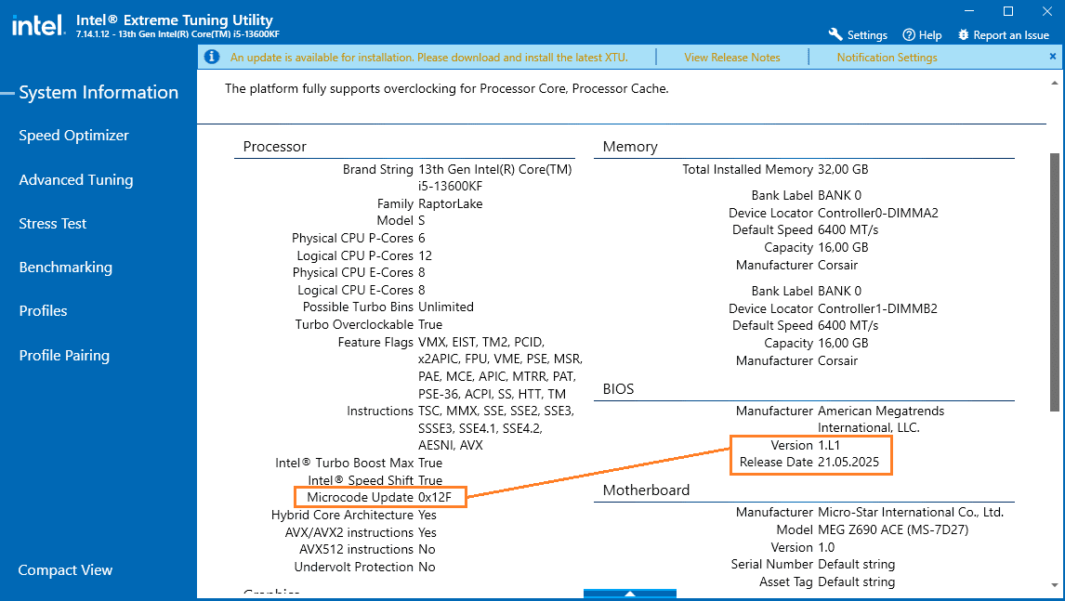Screen dimensions: 1065x601
Task: Select Controller1-DIMMB2 device locator
Action: tap(877, 309)
